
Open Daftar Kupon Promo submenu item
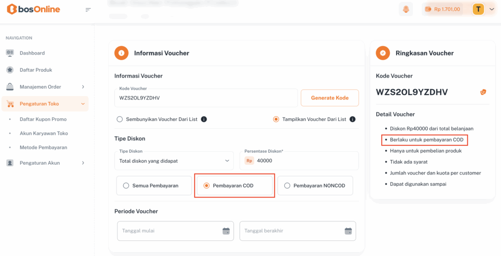coord(43,119)
